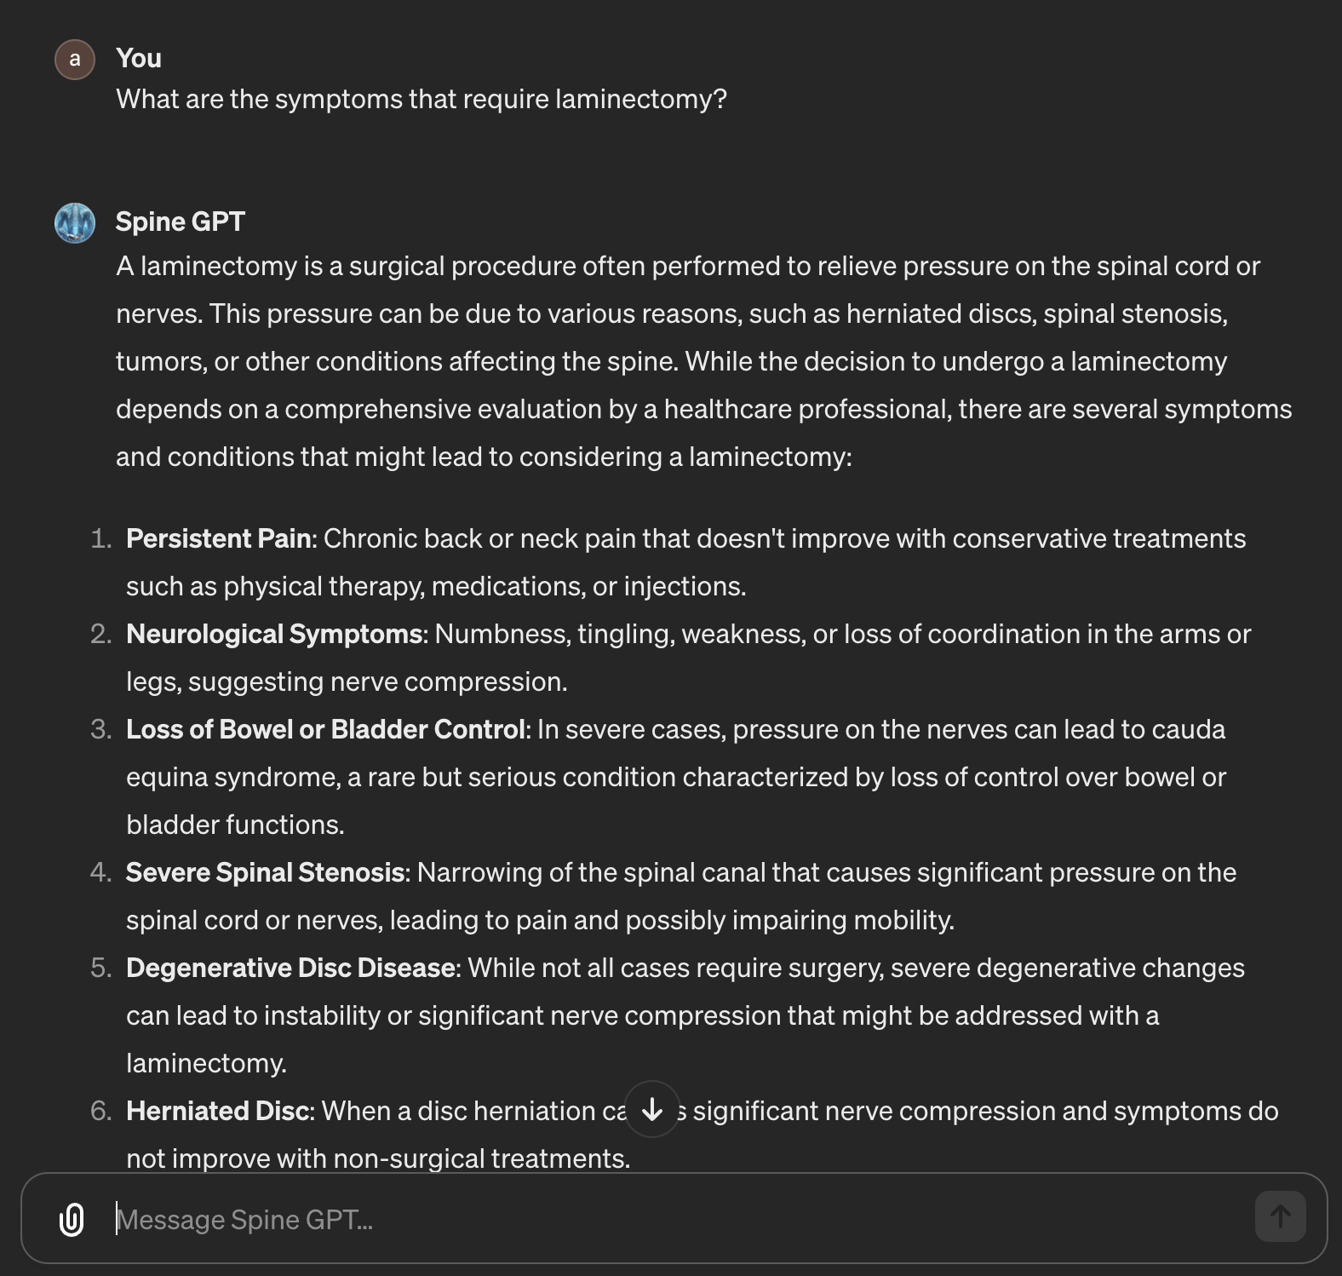Click the user's laminectomy question text
Image resolution: width=1342 pixels, height=1276 pixels.
pos(422,99)
